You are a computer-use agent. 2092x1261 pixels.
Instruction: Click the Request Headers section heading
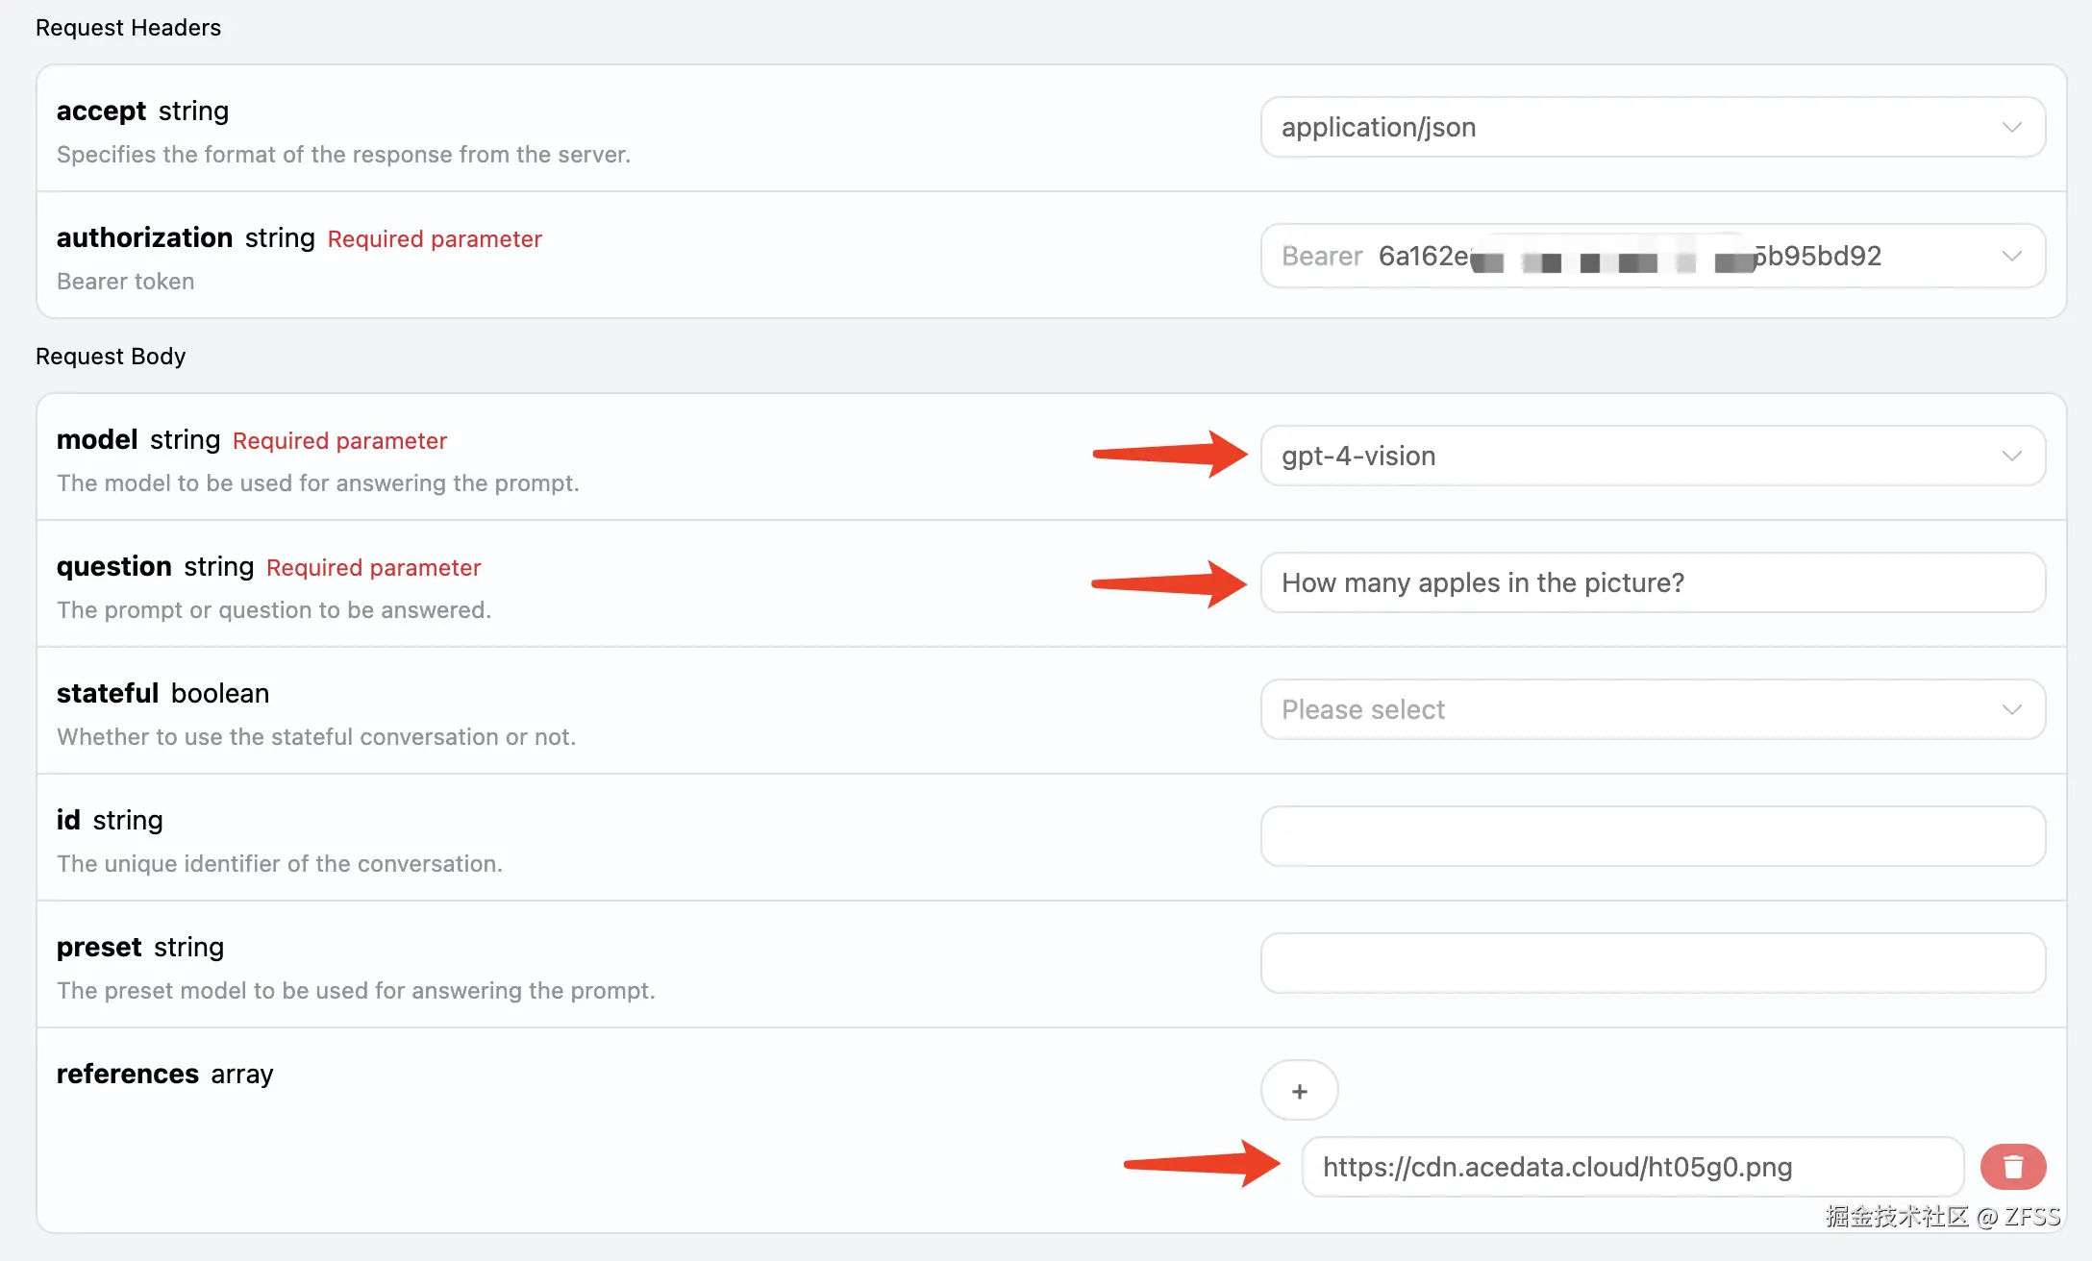(x=128, y=28)
